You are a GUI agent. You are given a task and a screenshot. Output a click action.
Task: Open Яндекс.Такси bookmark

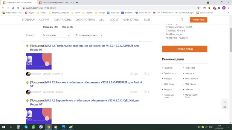point(13,13)
